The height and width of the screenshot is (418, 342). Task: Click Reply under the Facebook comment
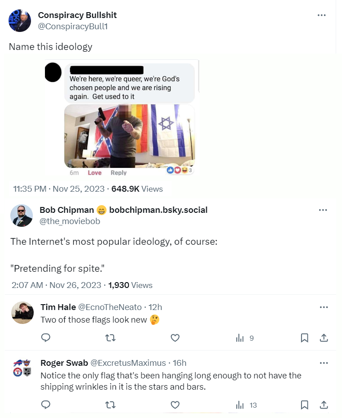[119, 173]
